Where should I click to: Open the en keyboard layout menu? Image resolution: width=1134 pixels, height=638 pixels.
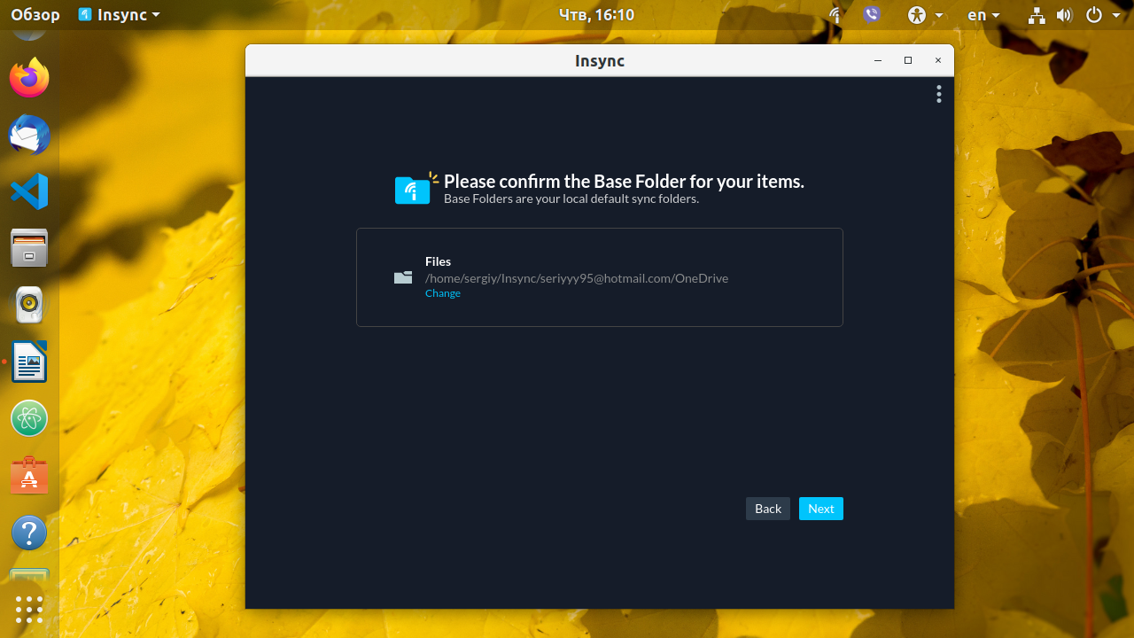click(x=983, y=14)
